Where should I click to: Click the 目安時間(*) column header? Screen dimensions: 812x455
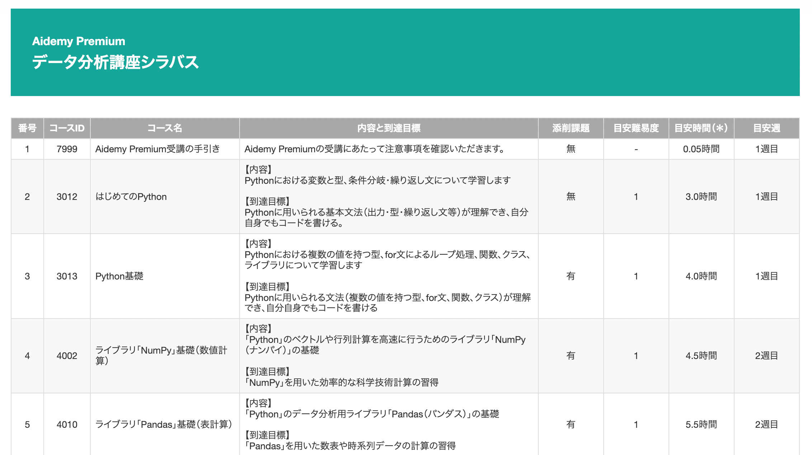pyautogui.click(x=701, y=128)
